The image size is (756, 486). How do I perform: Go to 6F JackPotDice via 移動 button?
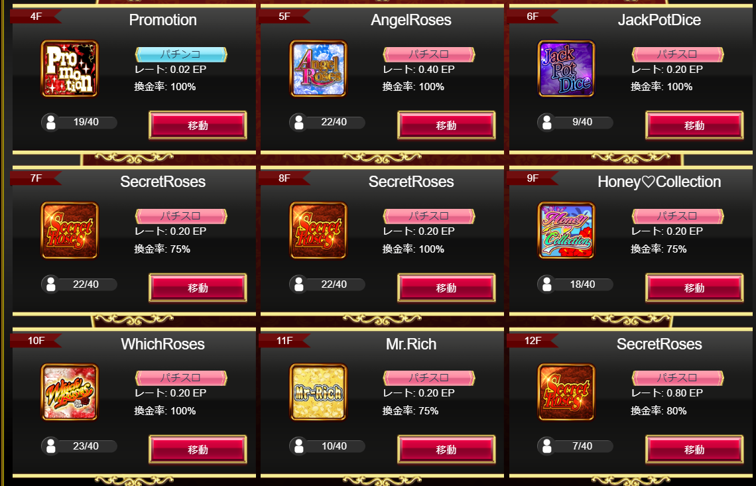coord(694,125)
